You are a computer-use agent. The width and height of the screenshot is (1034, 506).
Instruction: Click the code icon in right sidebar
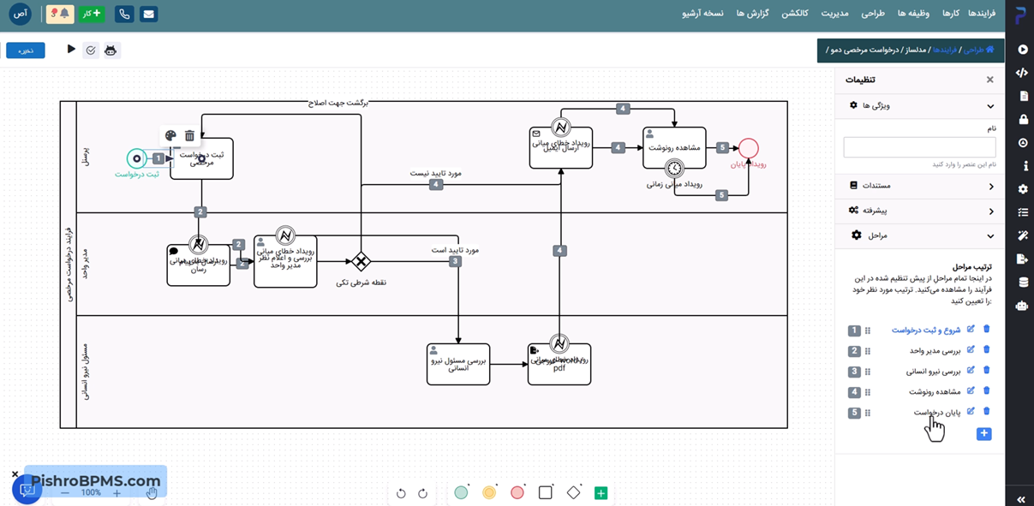[x=1022, y=73]
